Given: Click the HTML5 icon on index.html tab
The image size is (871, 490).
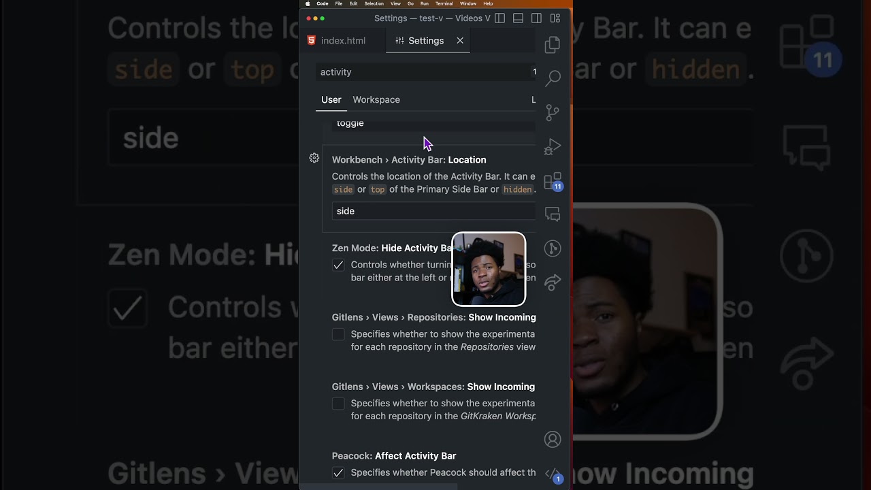Looking at the screenshot, I should (x=311, y=40).
